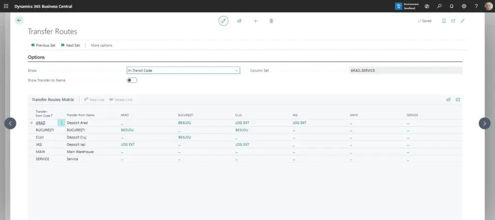
Task: Click Dynamics 365 Business Central title
Action: click(x=43, y=6)
